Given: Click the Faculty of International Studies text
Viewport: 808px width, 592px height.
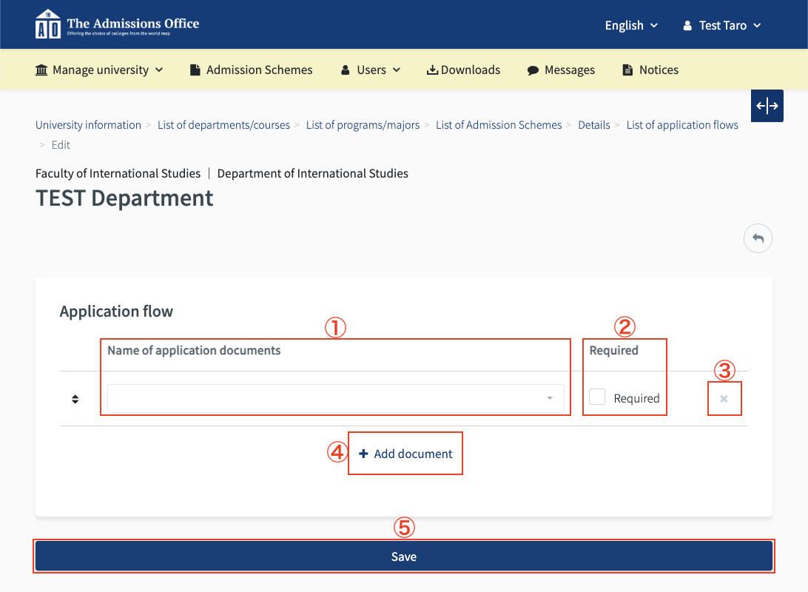Looking at the screenshot, I should point(118,173).
